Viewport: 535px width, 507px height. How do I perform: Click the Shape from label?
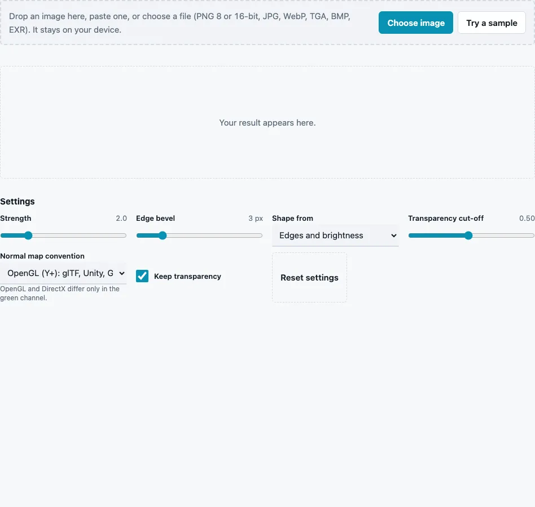coord(292,218)
